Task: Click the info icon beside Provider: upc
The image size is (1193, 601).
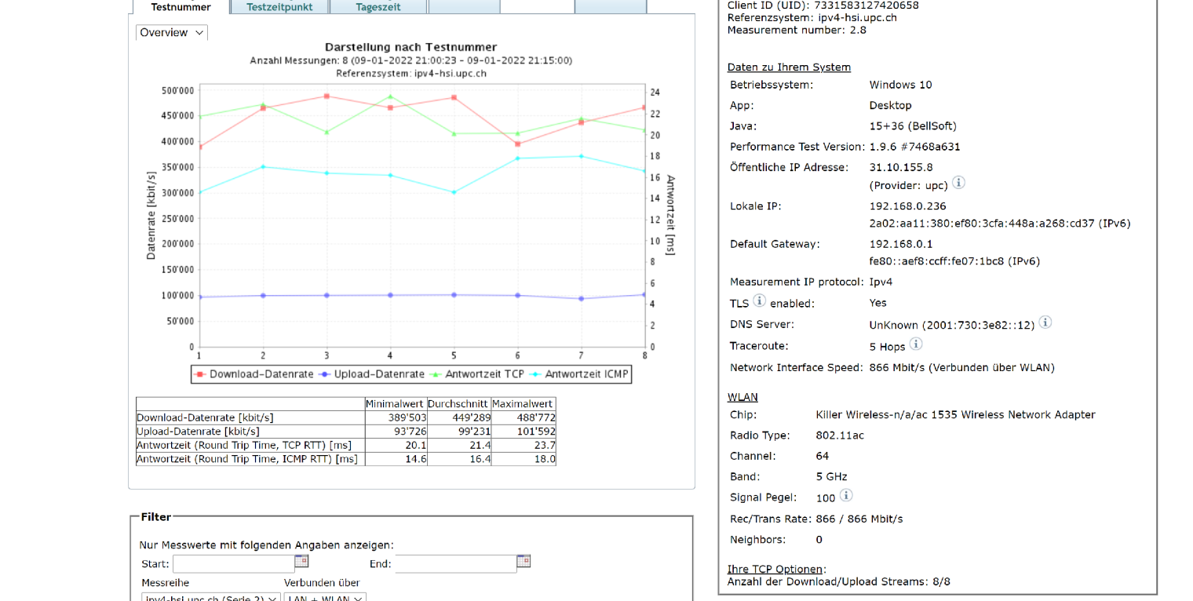Action: point(958,183)
